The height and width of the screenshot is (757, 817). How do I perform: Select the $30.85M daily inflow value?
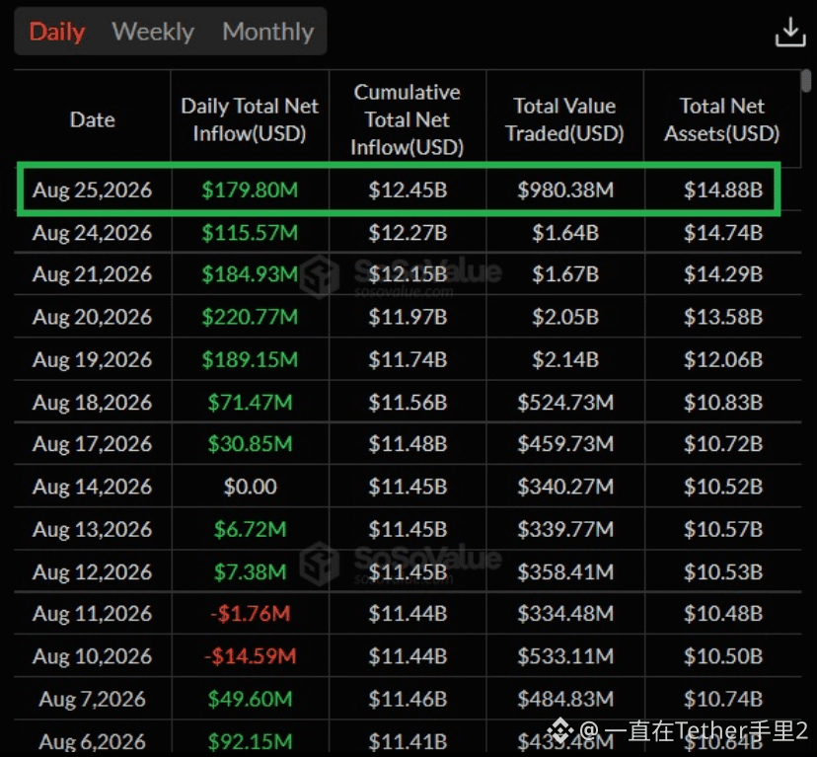(x=250, y=444)
